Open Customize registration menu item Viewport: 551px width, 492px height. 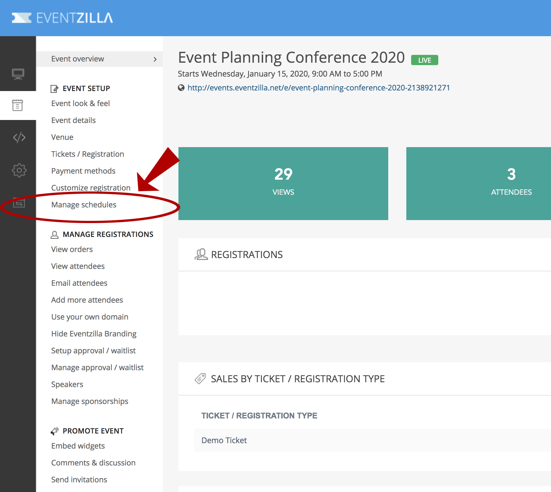(x=91, y=188)
